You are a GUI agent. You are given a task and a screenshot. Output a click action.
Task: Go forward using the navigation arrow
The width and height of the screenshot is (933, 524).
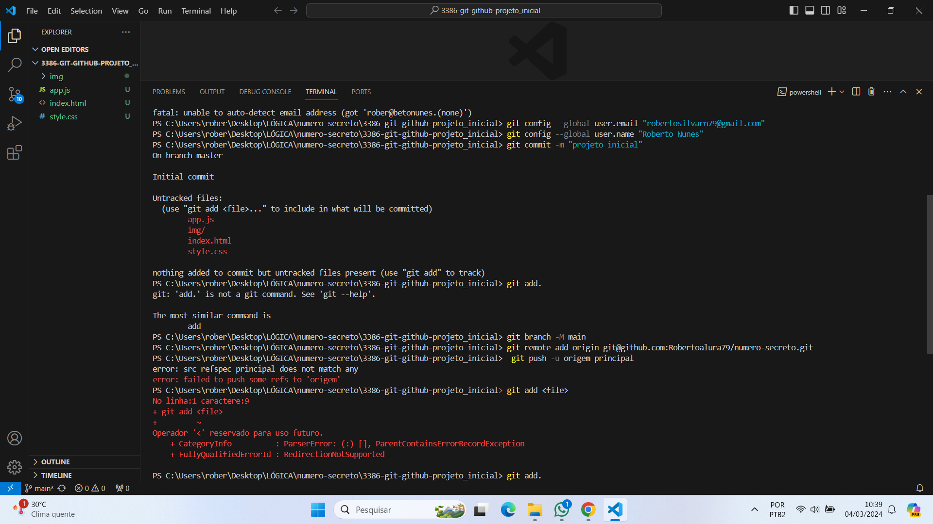click(x=294, y=10)
